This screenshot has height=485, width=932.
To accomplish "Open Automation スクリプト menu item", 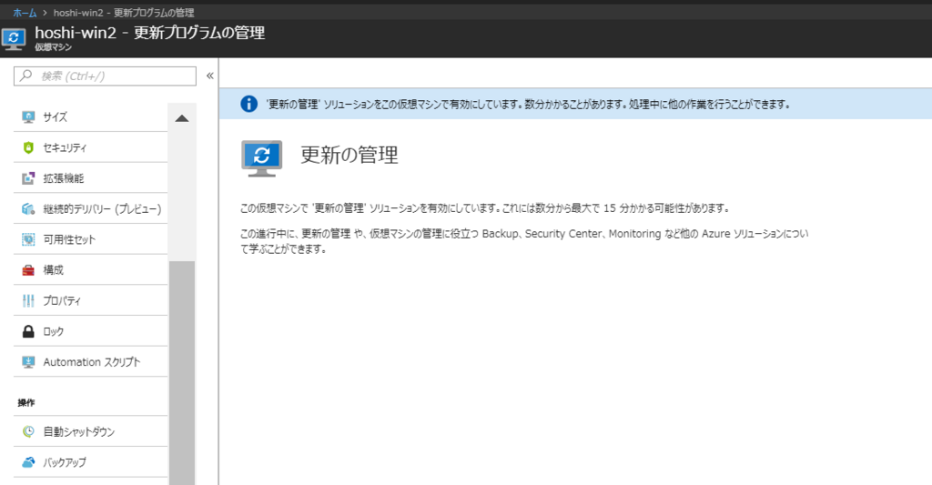I will [90, 362].
